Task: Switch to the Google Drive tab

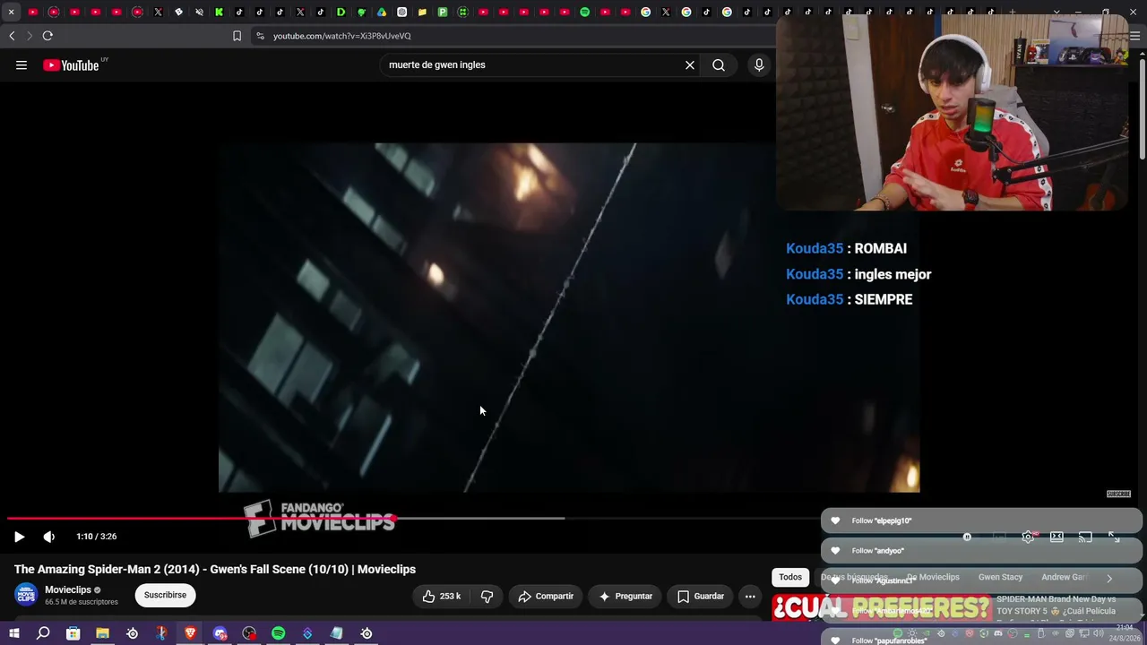Action: point(382,12)
